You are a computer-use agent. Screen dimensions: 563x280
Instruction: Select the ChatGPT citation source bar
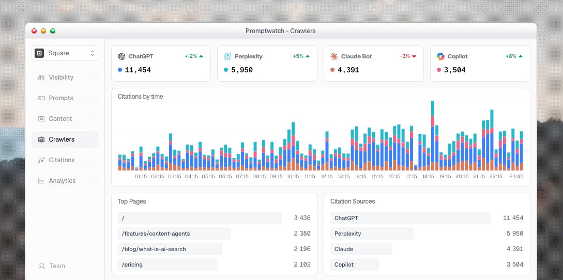tap(410, 218)
